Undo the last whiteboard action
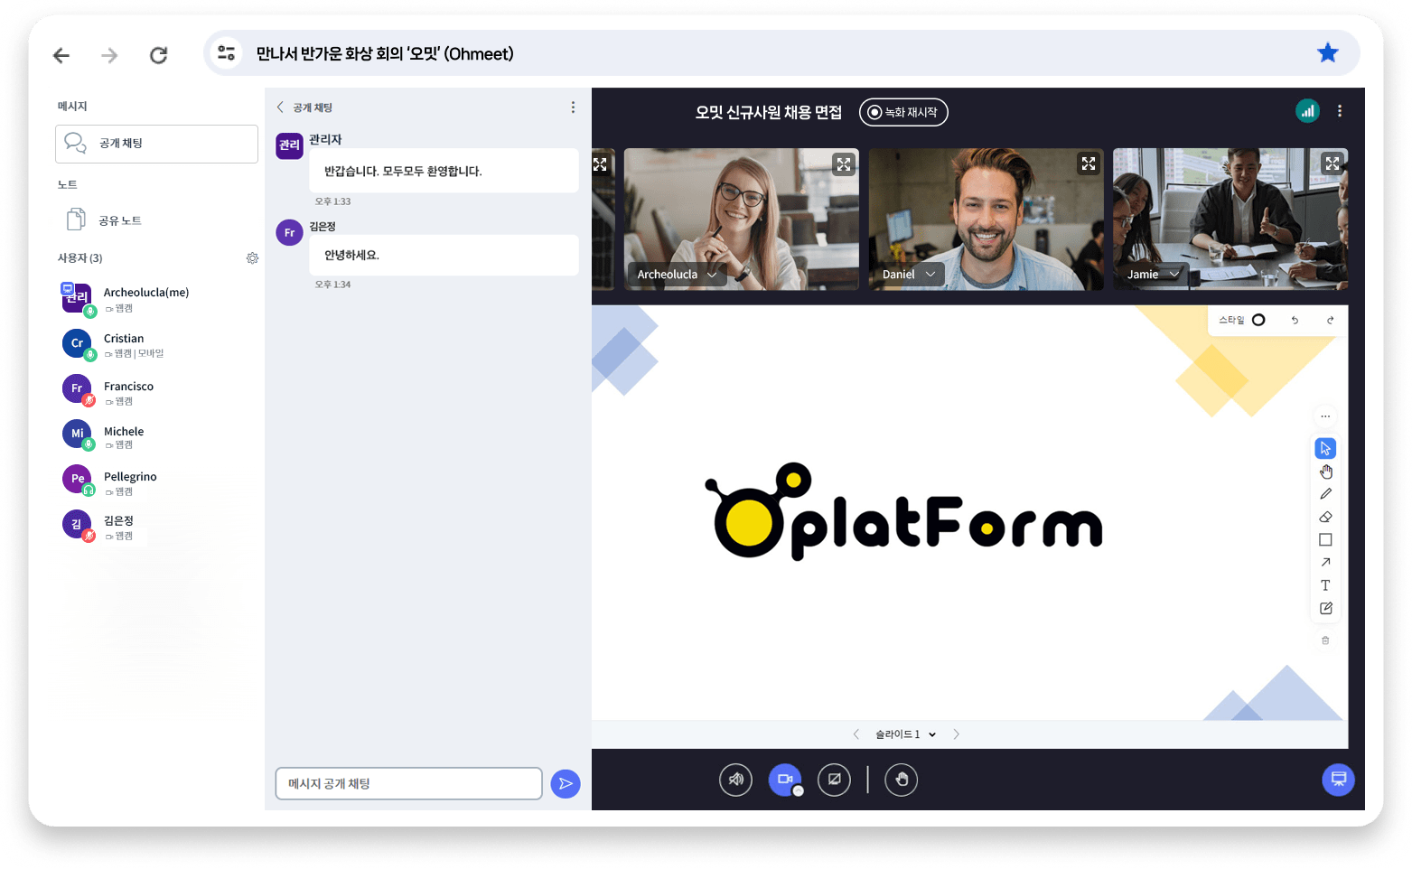The width and height of the screenshot is (1412, 869). tap(1295, 320)
